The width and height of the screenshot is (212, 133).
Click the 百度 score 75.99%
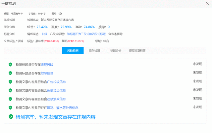(x=66, y=27)
